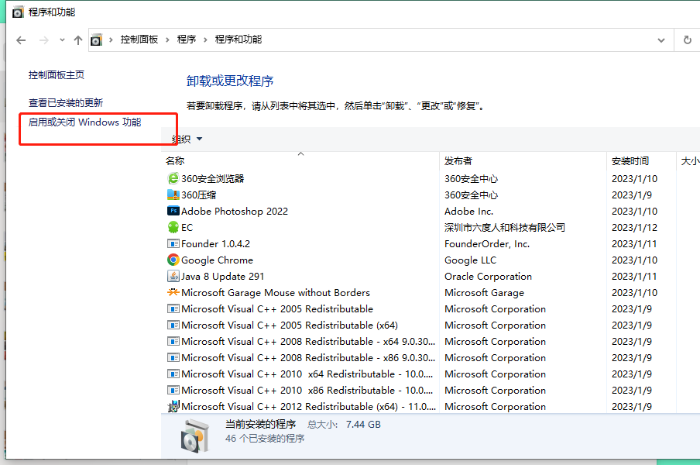The image size is (700, 465).
Task: Expand chevron after 程序 breadcrumb
Action: 205,40
